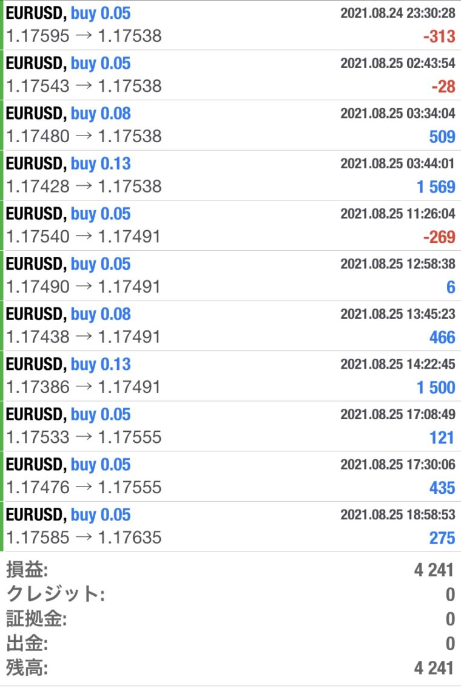The image size is (461, 690).
Task: Open the buy 0.08 trade with 509 profit
Action: pos(231,125)
